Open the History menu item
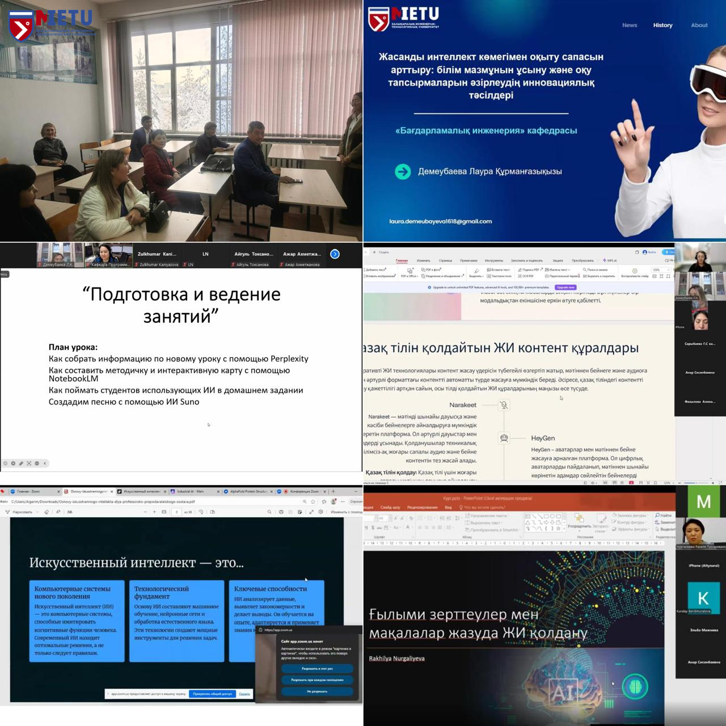 662,25
